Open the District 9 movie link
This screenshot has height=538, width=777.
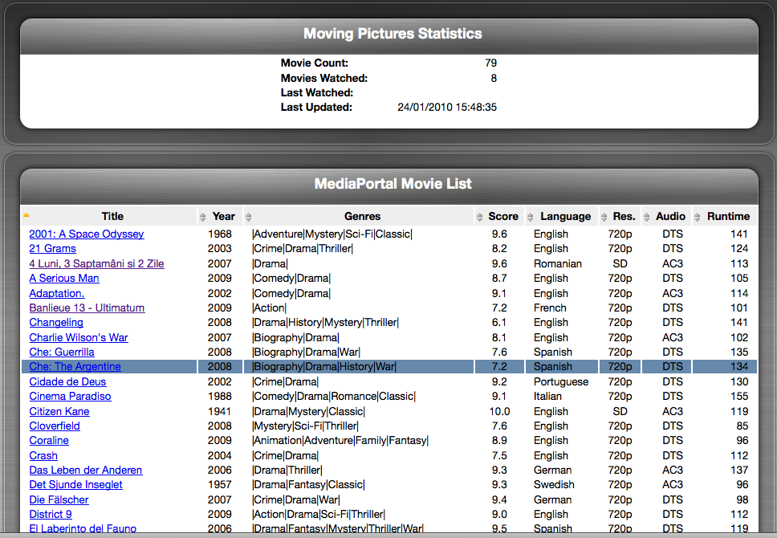pyautogui.click(x=51, y=515)
